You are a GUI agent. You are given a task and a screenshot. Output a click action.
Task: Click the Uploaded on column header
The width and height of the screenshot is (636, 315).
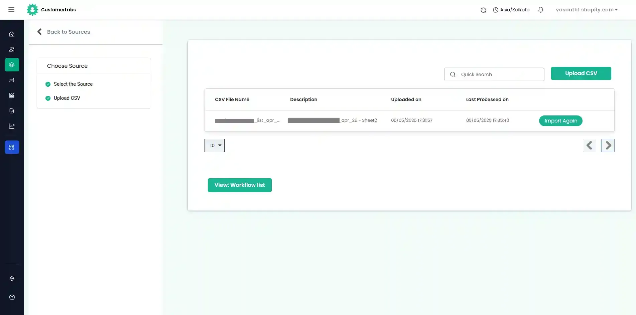406,99
